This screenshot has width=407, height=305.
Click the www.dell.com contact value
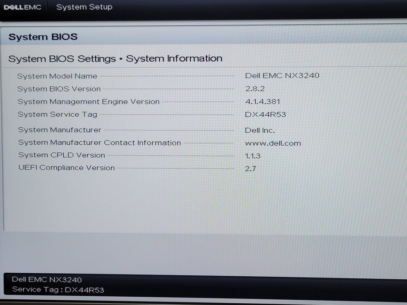pos(273,143)
